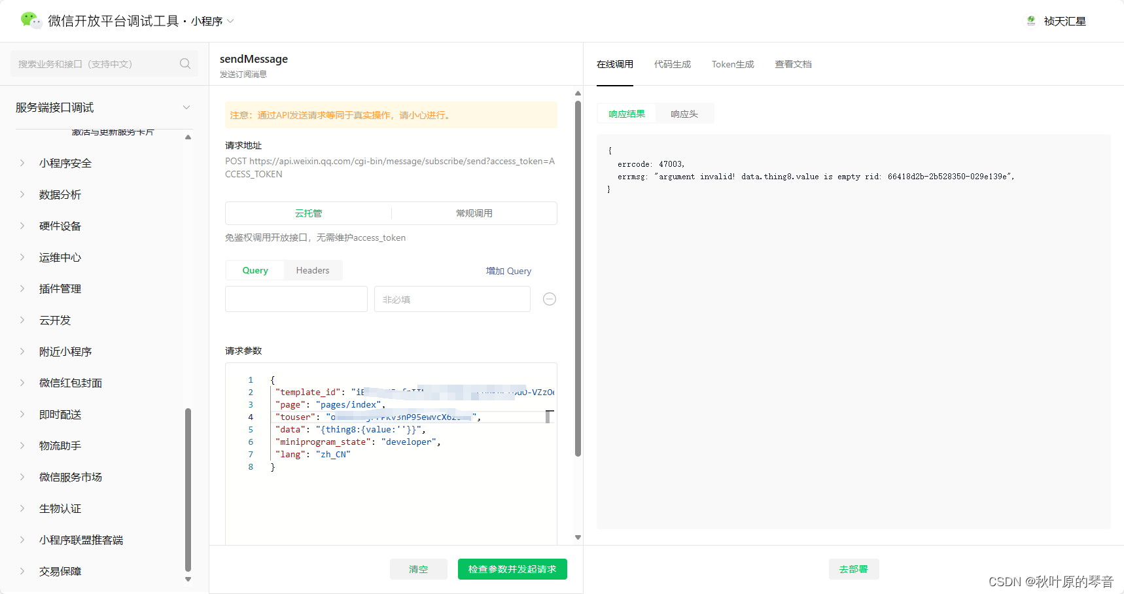
Task: Select the 云托管 call mode
Action: coord(308,213)
